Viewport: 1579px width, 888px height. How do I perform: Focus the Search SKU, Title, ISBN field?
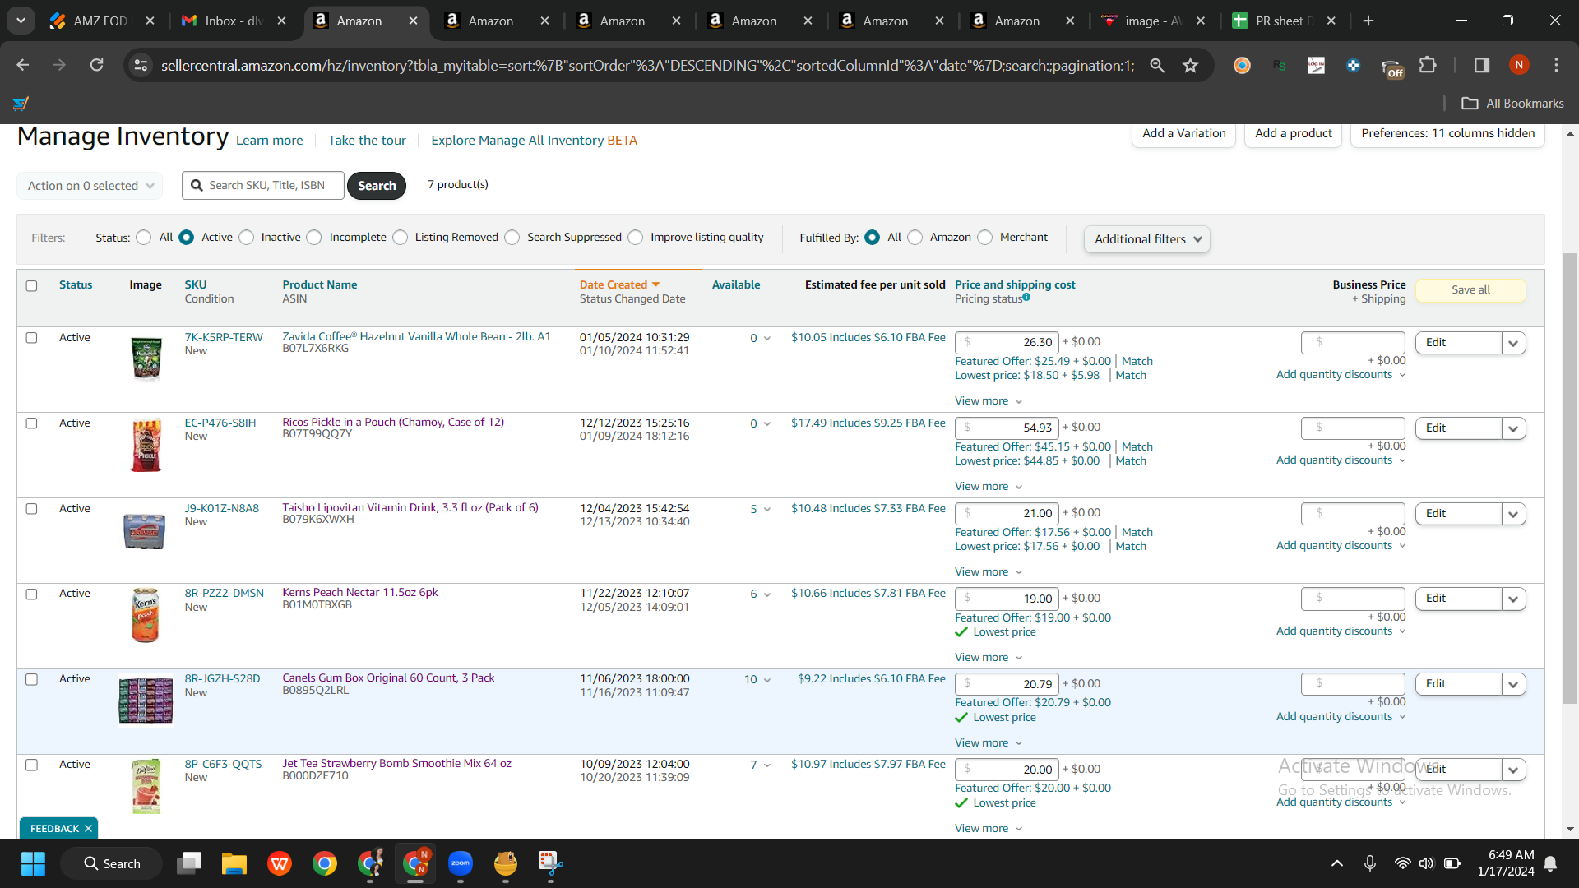pyautogui.click(x=263, y=186)
